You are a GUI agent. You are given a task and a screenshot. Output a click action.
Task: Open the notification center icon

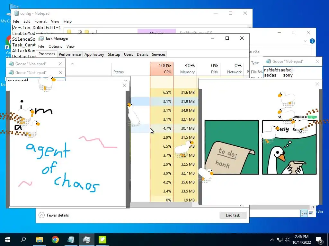click(x=319, y=240)
